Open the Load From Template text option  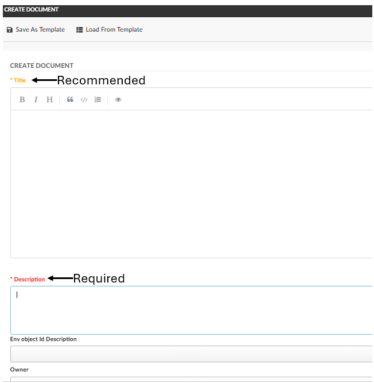[x=114, y=30]
